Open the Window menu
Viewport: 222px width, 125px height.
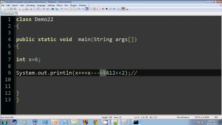83,5
